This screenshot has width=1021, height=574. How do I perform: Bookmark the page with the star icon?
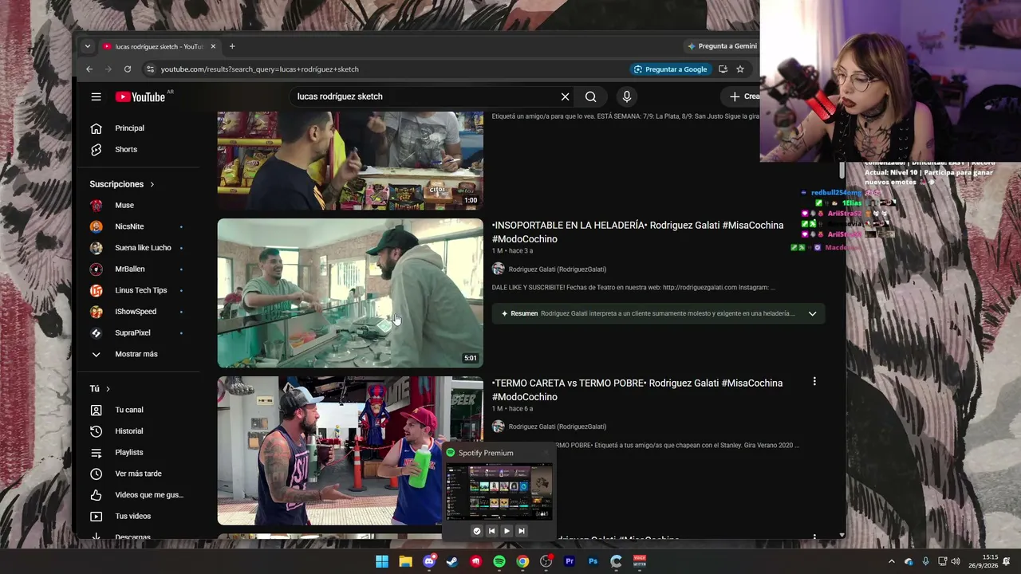(740, 69)
